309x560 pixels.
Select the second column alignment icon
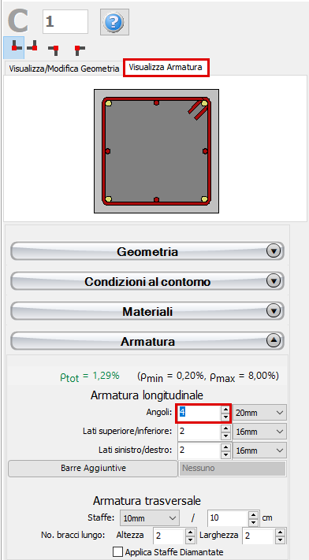pos(32,46)
